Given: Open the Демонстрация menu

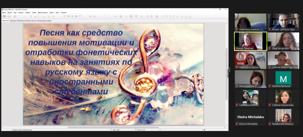Looking at the screenshot, I should coord(43,12).
